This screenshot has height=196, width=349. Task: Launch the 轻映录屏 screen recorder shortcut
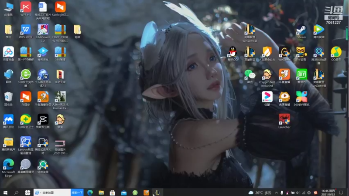[43, 166]
